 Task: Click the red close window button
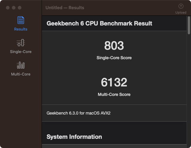[8, 8]
